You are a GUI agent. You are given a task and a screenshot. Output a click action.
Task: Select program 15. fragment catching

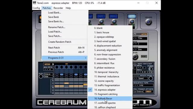110,94
